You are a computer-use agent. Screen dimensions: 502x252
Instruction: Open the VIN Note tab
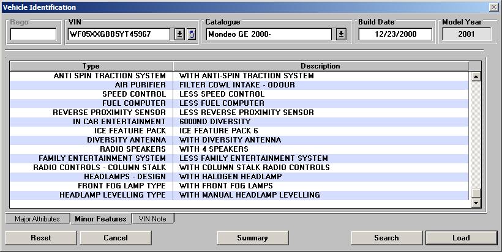pos(153,218)
